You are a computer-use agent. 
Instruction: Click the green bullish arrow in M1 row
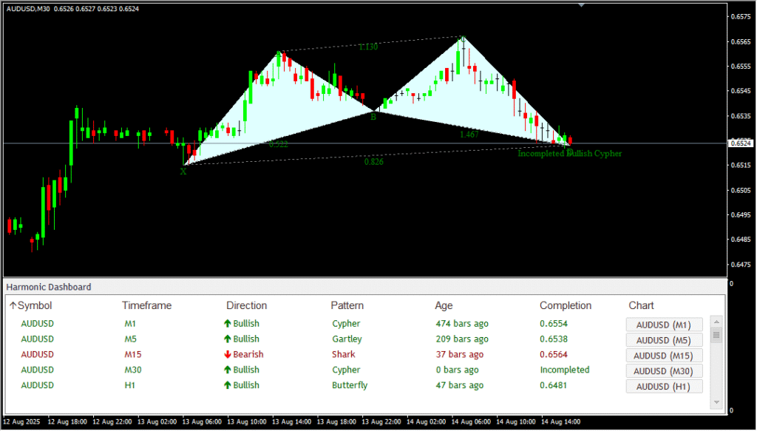tap(228, 324)
